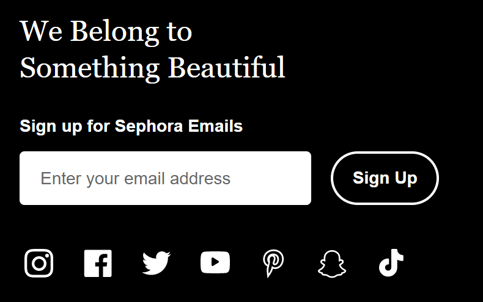Click the TikTok icon
This screenshot has height=302, width=483.
point(391,263)
